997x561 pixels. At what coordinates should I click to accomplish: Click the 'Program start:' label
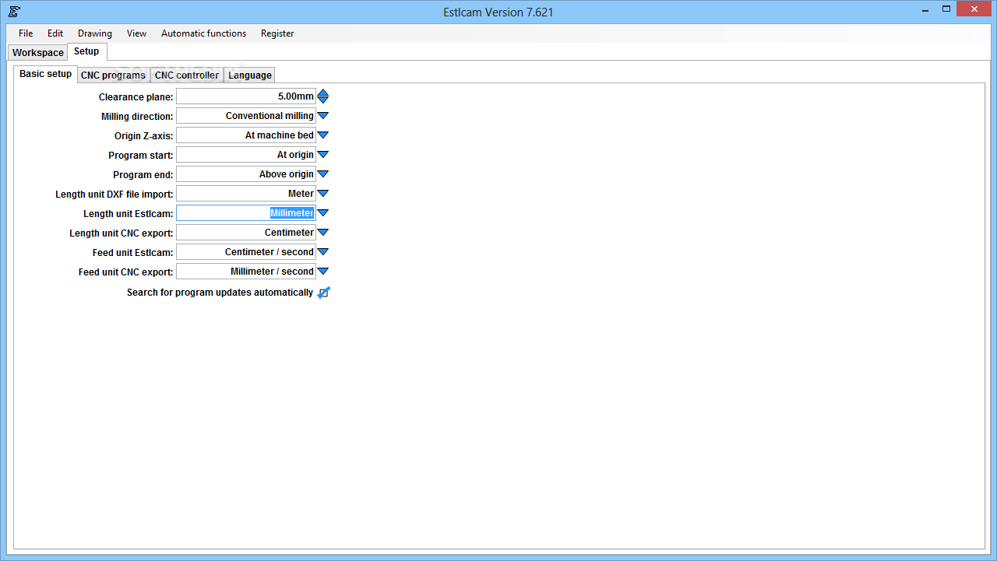[141, 156]
